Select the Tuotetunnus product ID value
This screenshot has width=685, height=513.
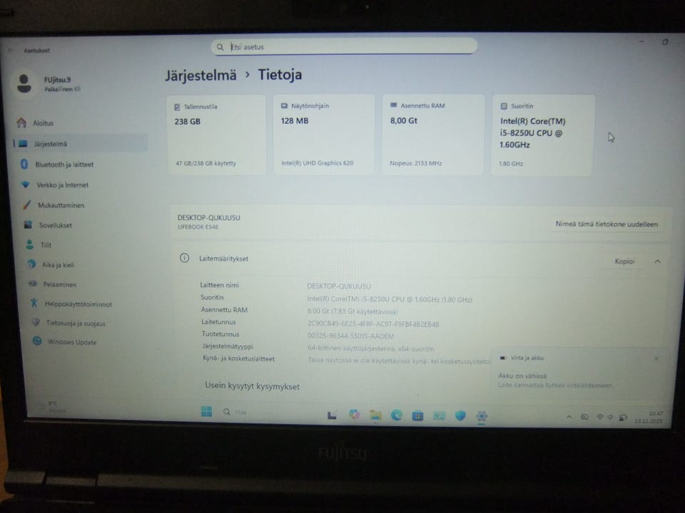click(351, 336)
